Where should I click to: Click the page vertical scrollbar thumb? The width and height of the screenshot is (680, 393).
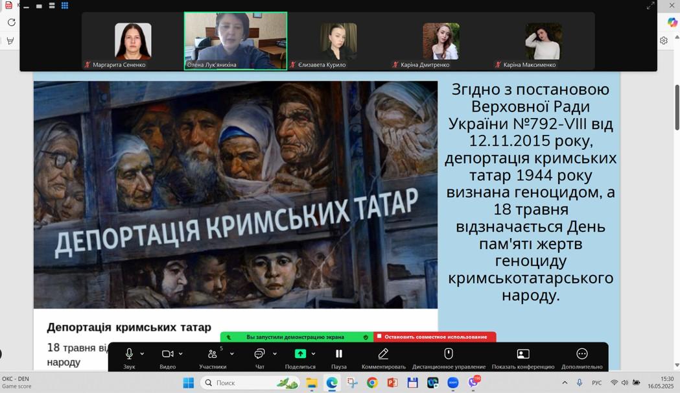[x=677, y=107]
